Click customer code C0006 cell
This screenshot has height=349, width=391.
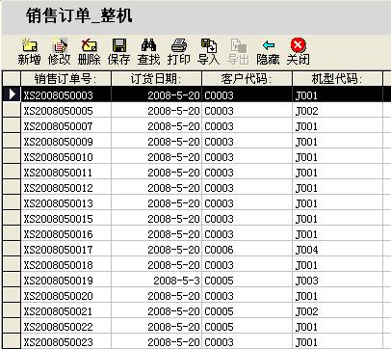click(x=247, y=250)
